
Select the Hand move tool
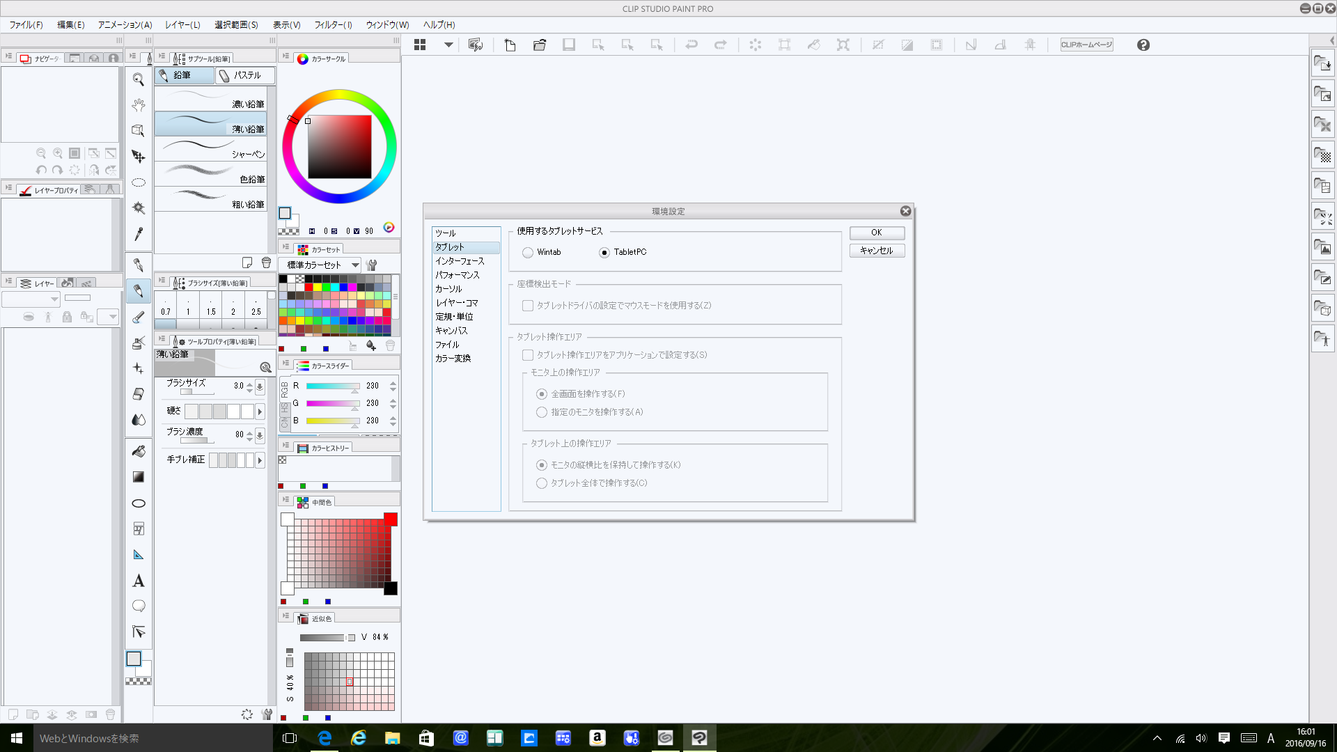[139, 105]
